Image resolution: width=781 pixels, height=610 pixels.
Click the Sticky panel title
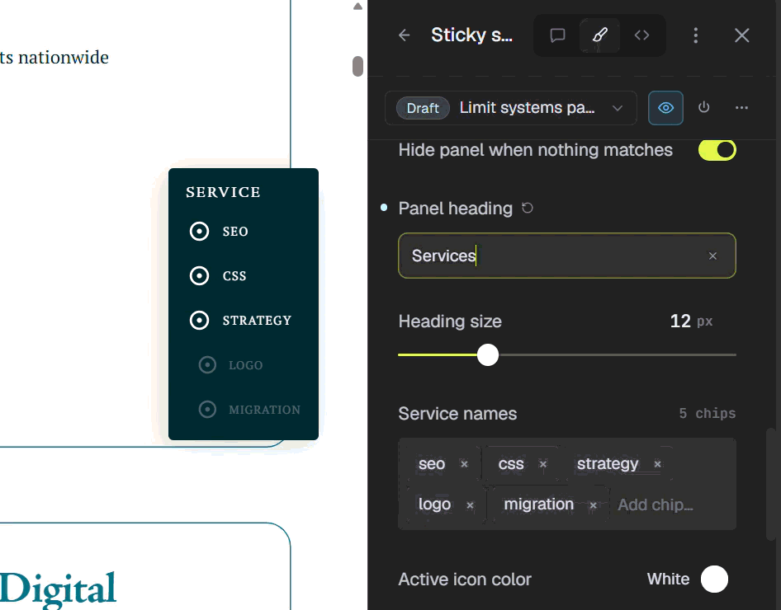tap(471, 35)
